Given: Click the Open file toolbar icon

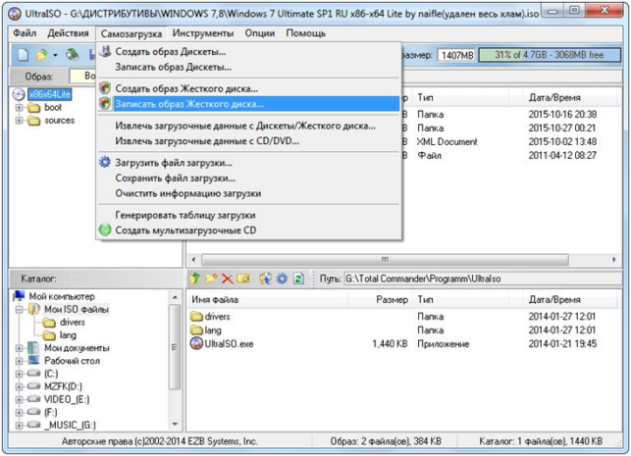Looking at the screenshot, I should [x=41, y=55].
